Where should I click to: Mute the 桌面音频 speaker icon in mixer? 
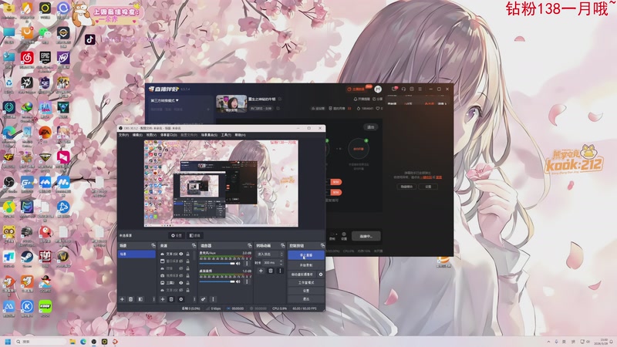[238, 281]
